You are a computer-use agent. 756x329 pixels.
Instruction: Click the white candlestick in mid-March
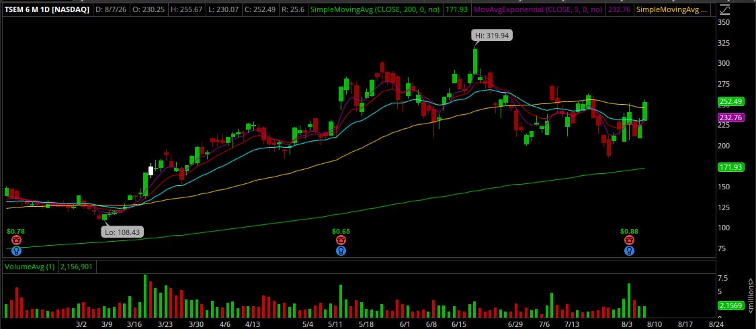click(151, 170)
